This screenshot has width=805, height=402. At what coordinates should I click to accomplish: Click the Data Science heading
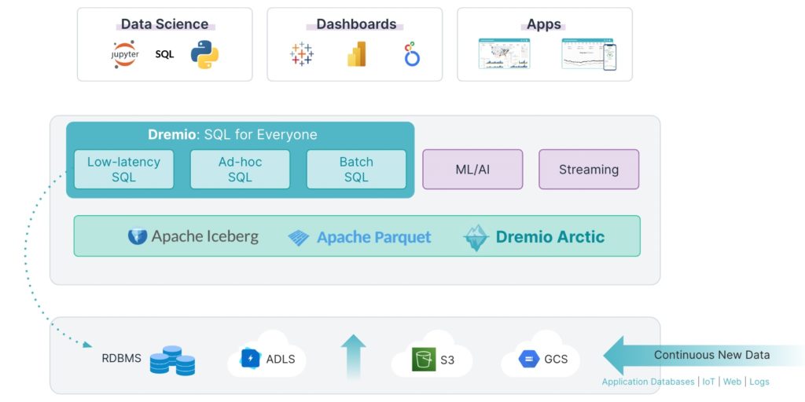point(165,24)
